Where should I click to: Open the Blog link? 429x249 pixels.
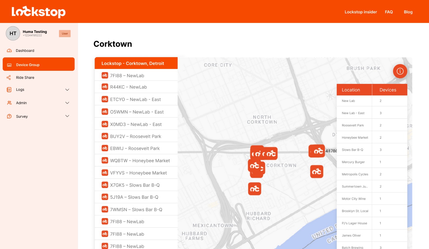(408, 12)
